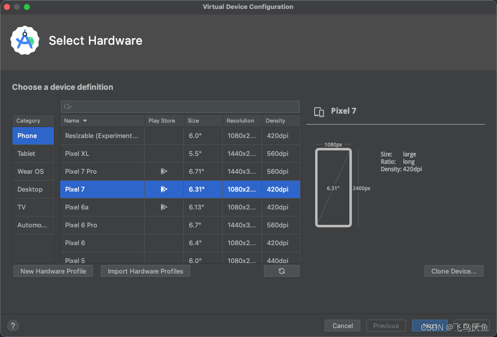
Task: Click the device icon beside Pixel 7 title
Action: click(319, 112)
